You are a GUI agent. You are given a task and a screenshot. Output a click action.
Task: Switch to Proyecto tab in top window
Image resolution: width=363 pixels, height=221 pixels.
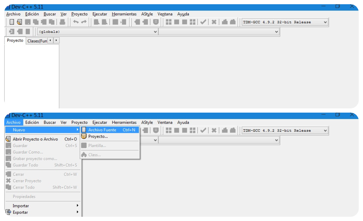coord(15,40)
